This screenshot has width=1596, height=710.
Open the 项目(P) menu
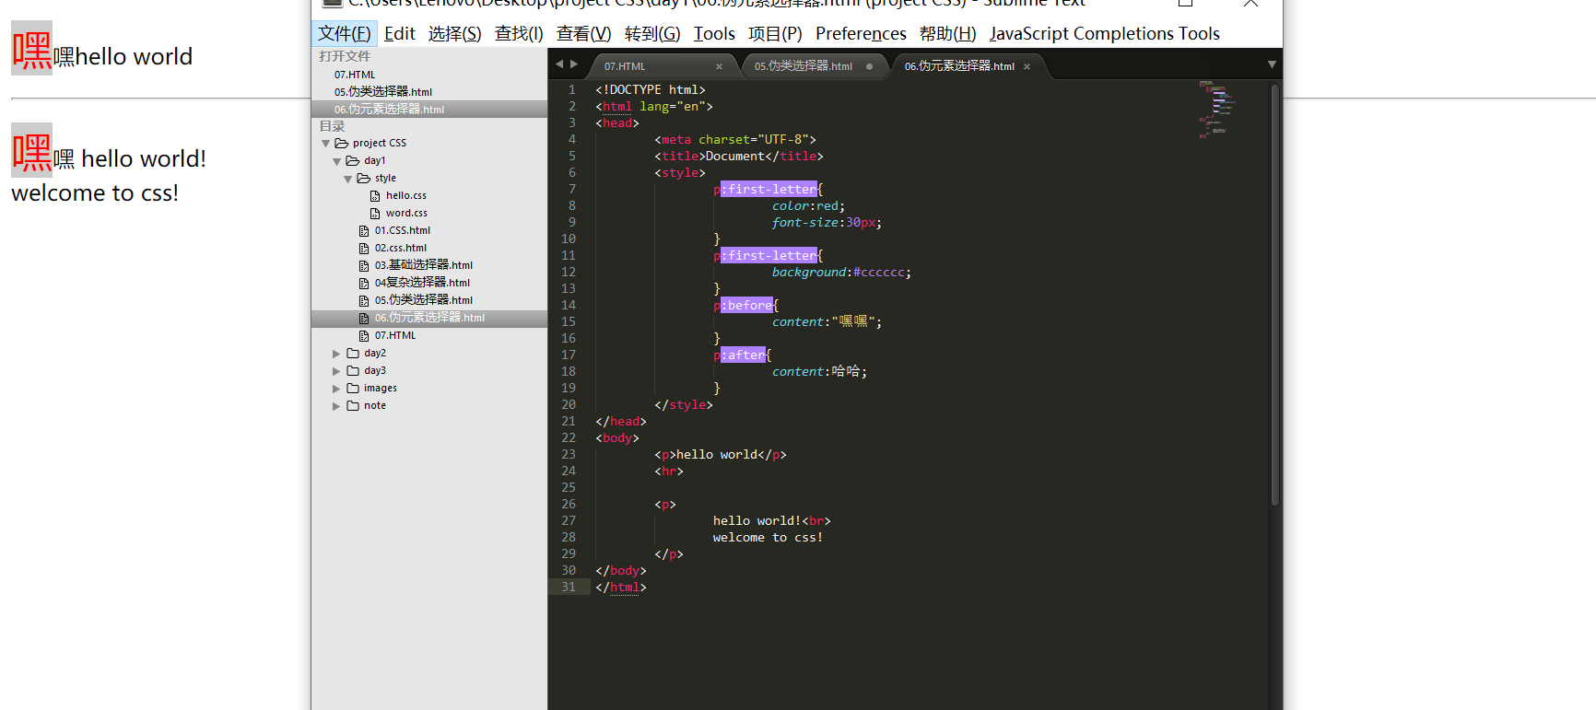(775, 34)
